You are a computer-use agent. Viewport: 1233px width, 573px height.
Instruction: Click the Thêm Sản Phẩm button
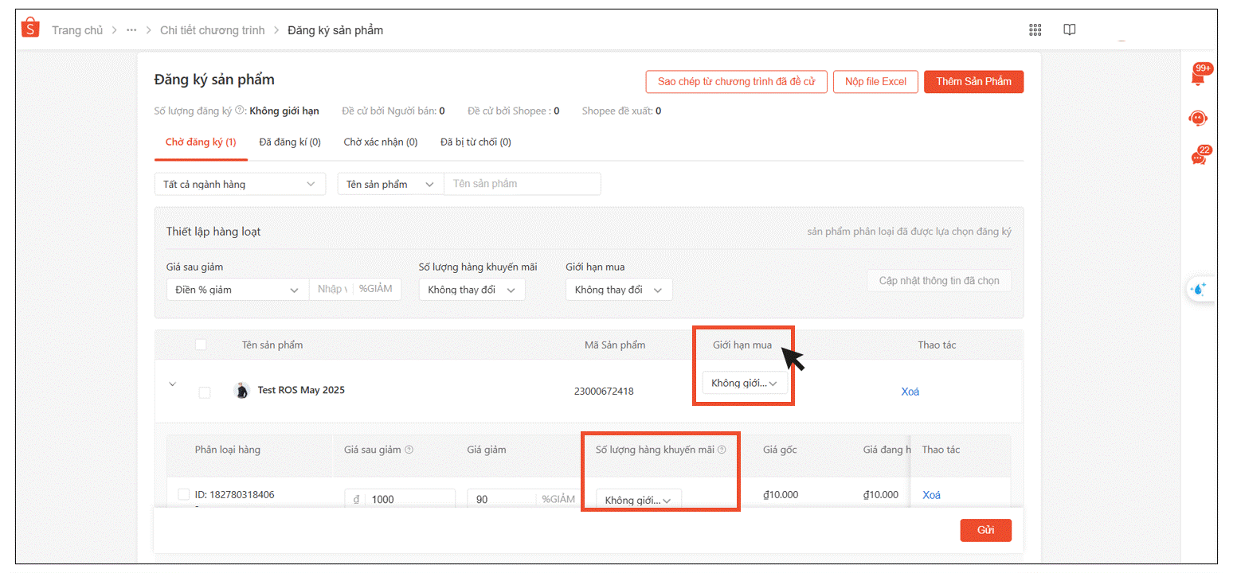pyautogui.click(x=973, y=82)
